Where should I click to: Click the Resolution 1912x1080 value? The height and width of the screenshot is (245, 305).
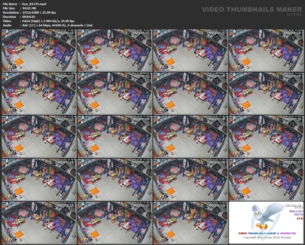pyautogui.click(x=37, y=13)
